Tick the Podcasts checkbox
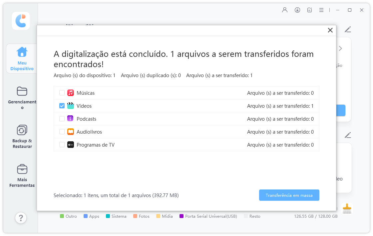373x236 pixels. tap(62, 119)
